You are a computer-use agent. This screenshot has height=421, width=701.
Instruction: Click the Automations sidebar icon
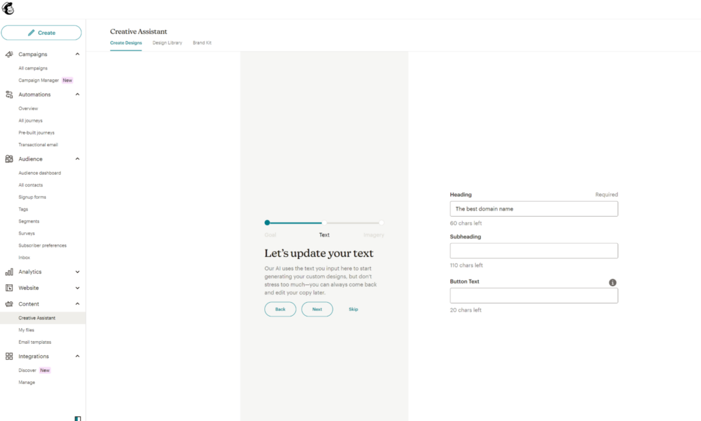[10, 94]
